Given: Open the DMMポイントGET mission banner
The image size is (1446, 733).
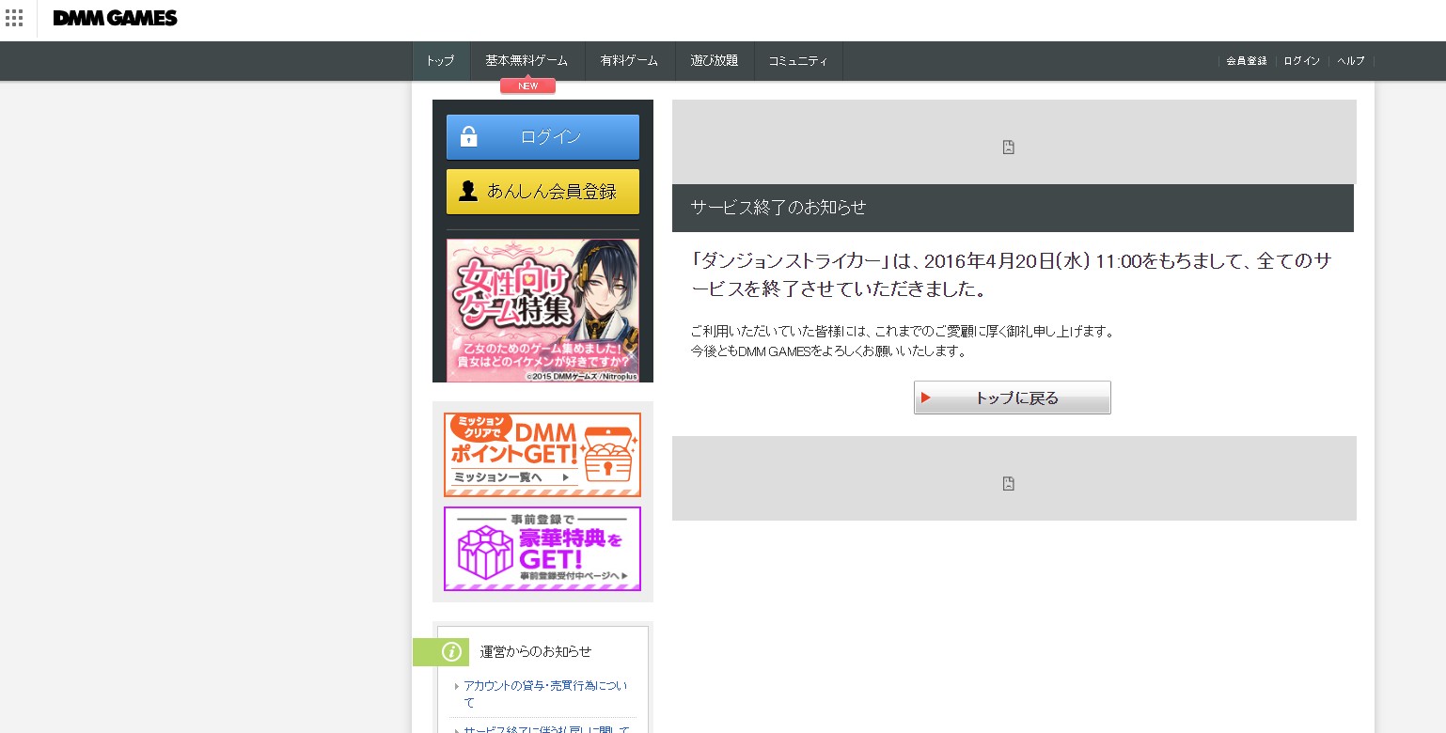Looking at the screenshot, I should point(542,455).
